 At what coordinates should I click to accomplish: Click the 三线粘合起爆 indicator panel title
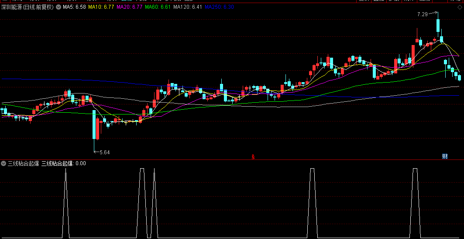23,163
